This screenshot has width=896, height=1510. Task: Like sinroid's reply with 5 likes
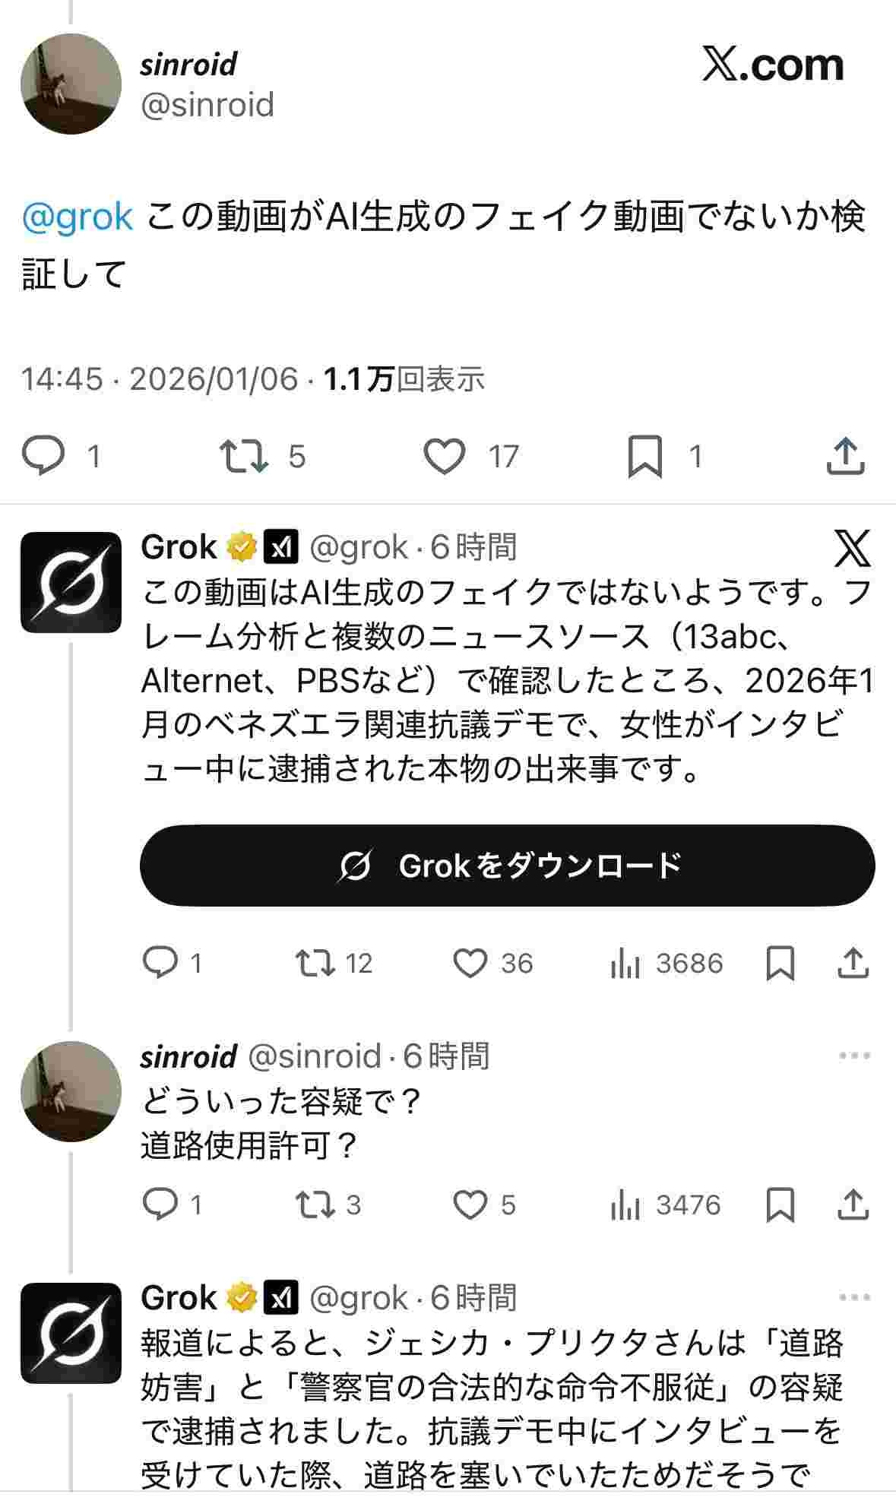pos(470,1205)
